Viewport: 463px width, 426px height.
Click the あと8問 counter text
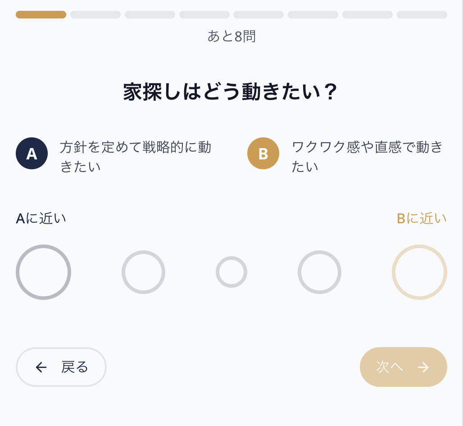tap(231, 36)
